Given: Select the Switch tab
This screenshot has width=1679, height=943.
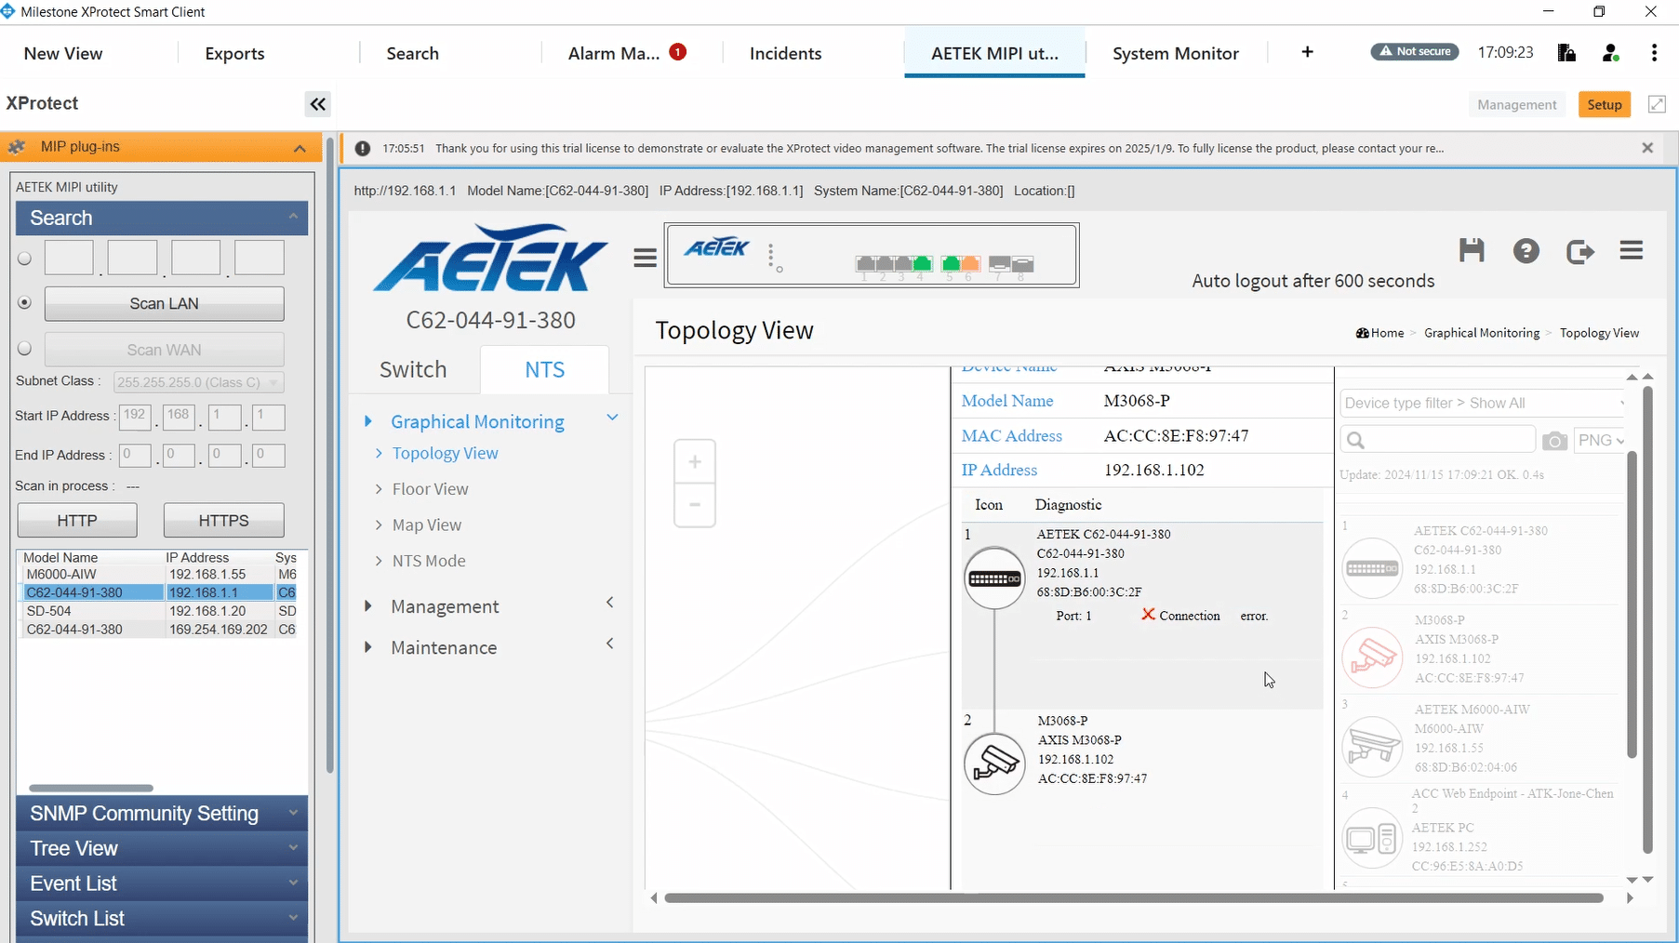Looking at the screenshot, I should pos(413,369).
